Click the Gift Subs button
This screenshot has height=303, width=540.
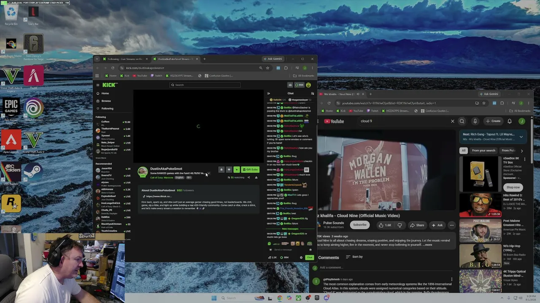(x=250, y=170)
